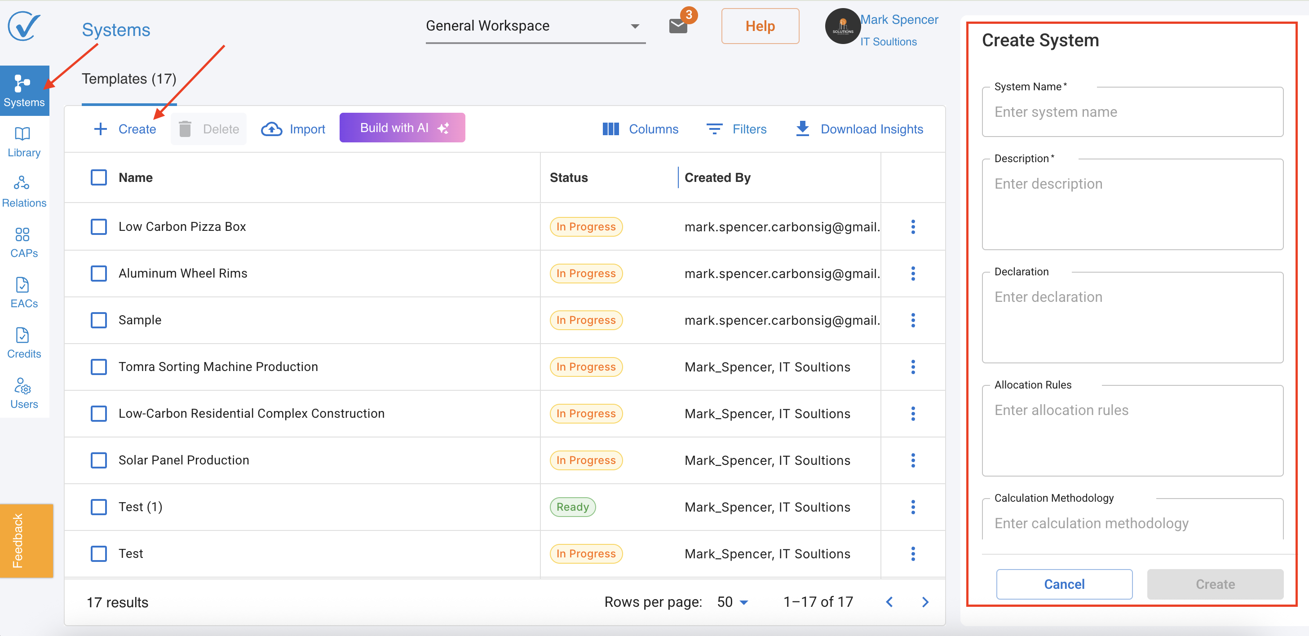
Task: Switch to Systems in the sidebar
Action: pos(23,90)
